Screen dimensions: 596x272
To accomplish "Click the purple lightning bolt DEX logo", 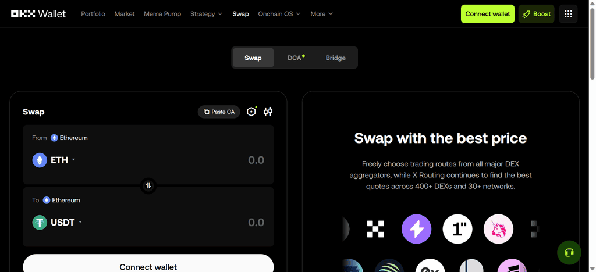I will click(x=416, y=229).
